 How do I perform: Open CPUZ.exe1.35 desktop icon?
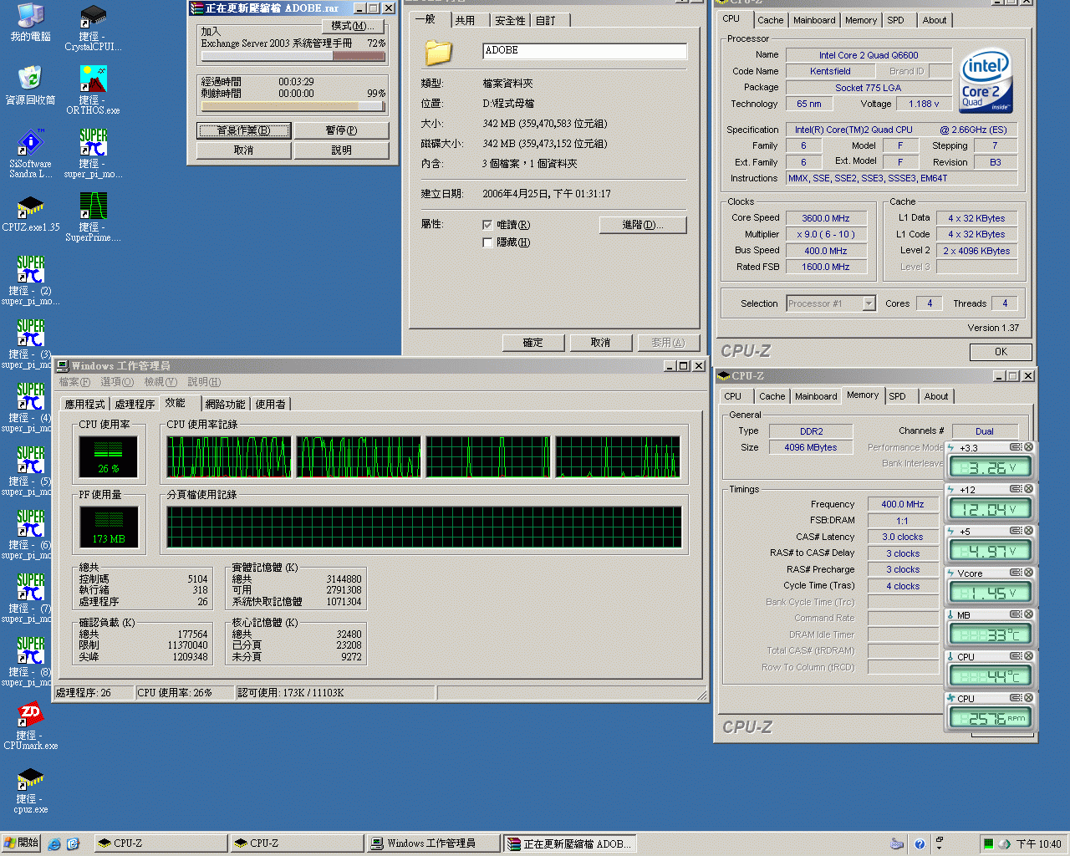click(31, 214)
